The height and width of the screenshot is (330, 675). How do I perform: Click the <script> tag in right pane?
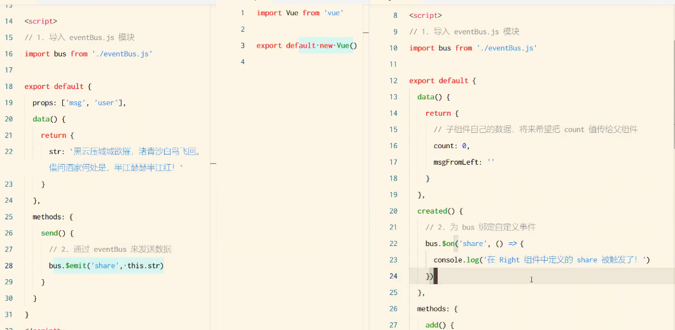(x=426, y=15)
